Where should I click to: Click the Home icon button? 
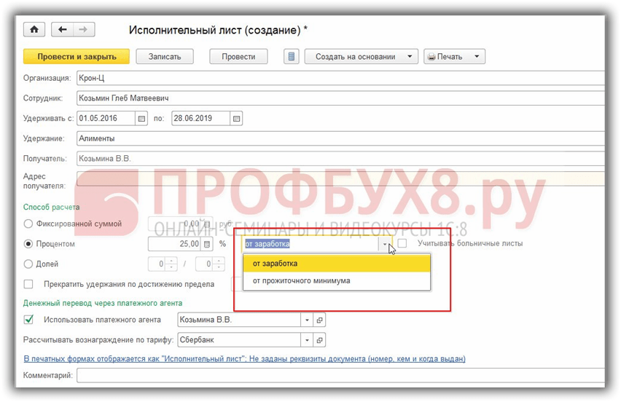click(x=34, y=30)
